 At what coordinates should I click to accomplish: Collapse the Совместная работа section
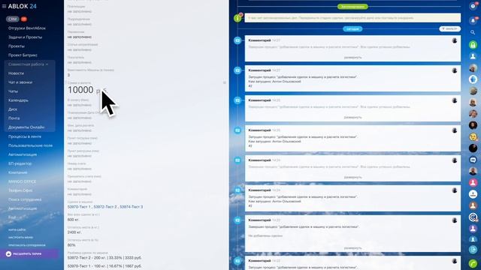[x=29, y=64]
